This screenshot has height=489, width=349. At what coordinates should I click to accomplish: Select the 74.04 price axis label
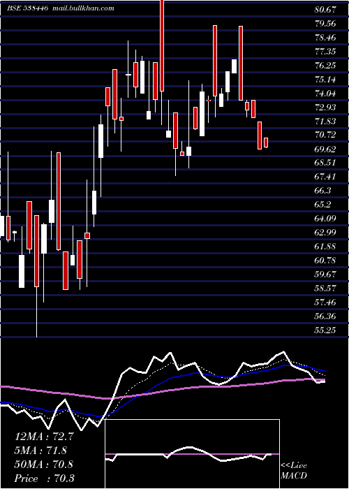tap(325, 93)
